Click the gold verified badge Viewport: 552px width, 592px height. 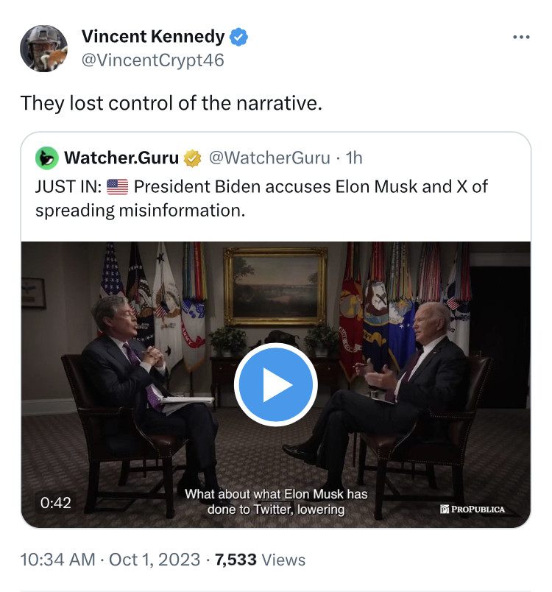pos(193,158)
